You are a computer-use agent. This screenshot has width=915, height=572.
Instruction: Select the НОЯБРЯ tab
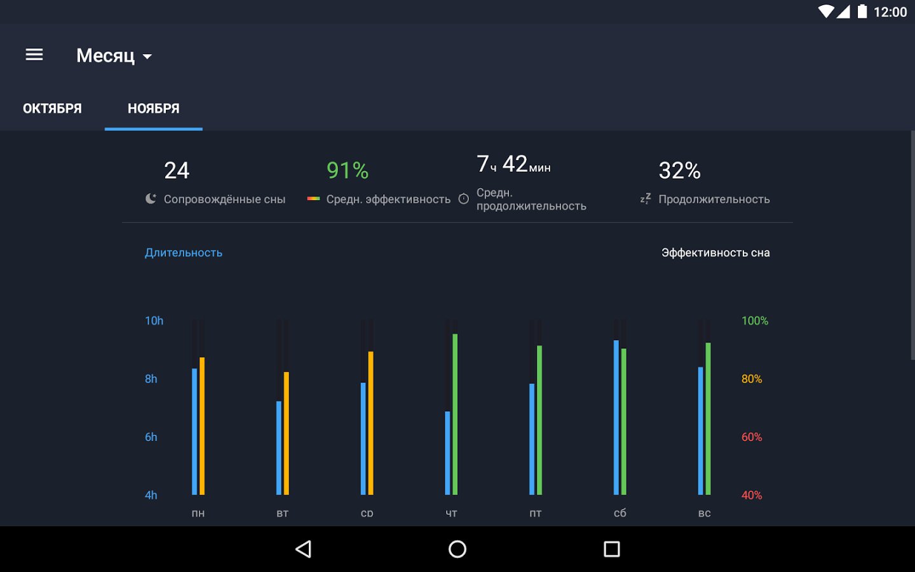[x=153, y=109]
